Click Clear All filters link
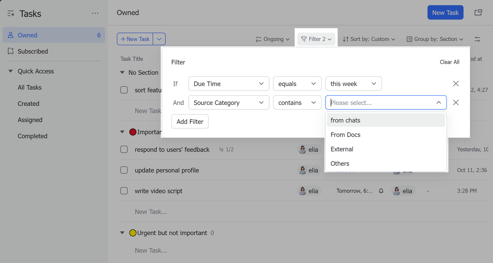This screenshot has height=263, width=493. pos(449,62)
